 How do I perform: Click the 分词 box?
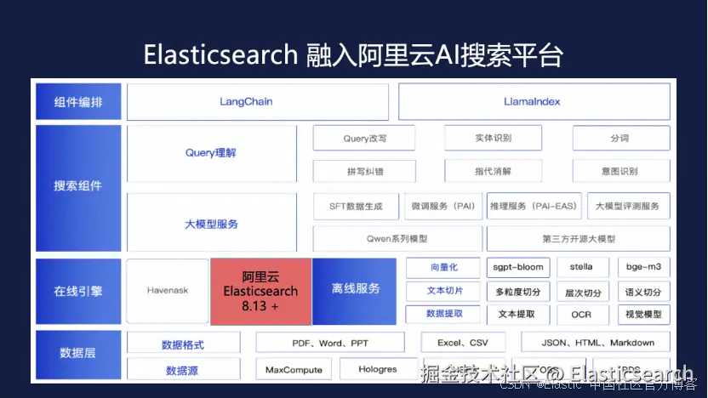pos(621,138)
